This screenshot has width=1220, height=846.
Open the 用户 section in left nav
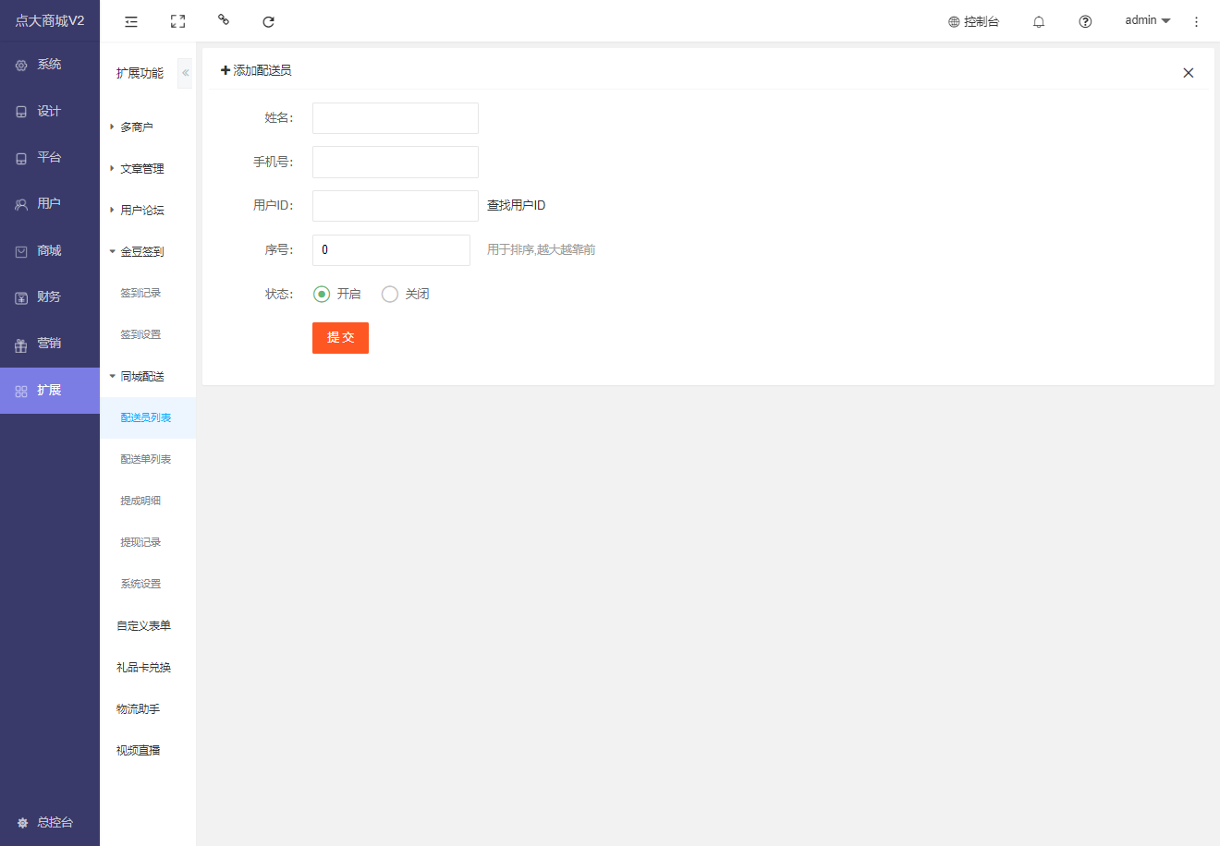[x=50, y=203]
